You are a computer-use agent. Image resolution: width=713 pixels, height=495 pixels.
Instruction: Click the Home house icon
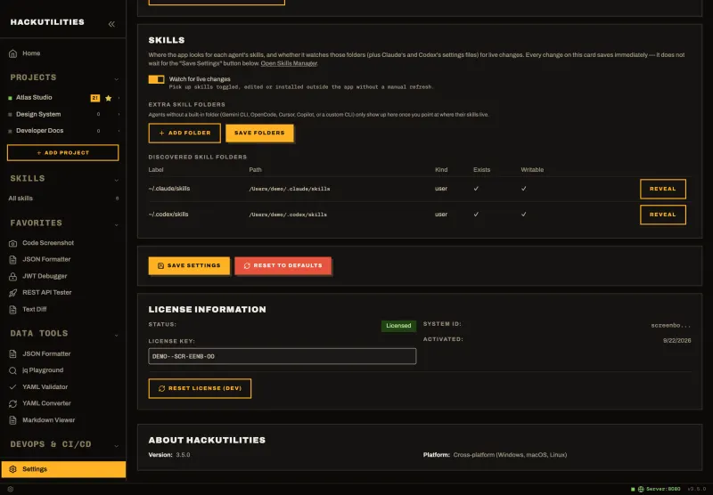[x=12, y=53]
